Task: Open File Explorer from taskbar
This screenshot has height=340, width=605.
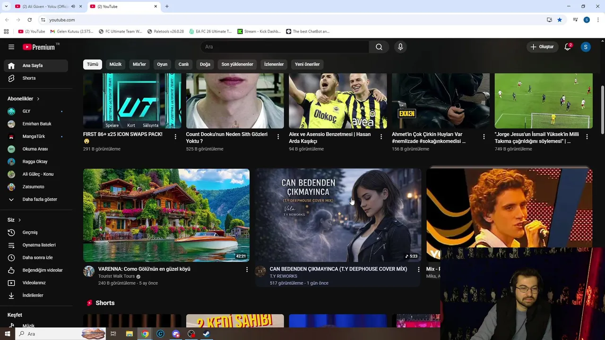Action: click(129, 334)
